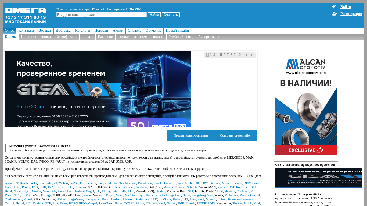Open the БелАвтоКомплект brand link
This screenshot has width=367, height=206.
(x=240, y=199)
